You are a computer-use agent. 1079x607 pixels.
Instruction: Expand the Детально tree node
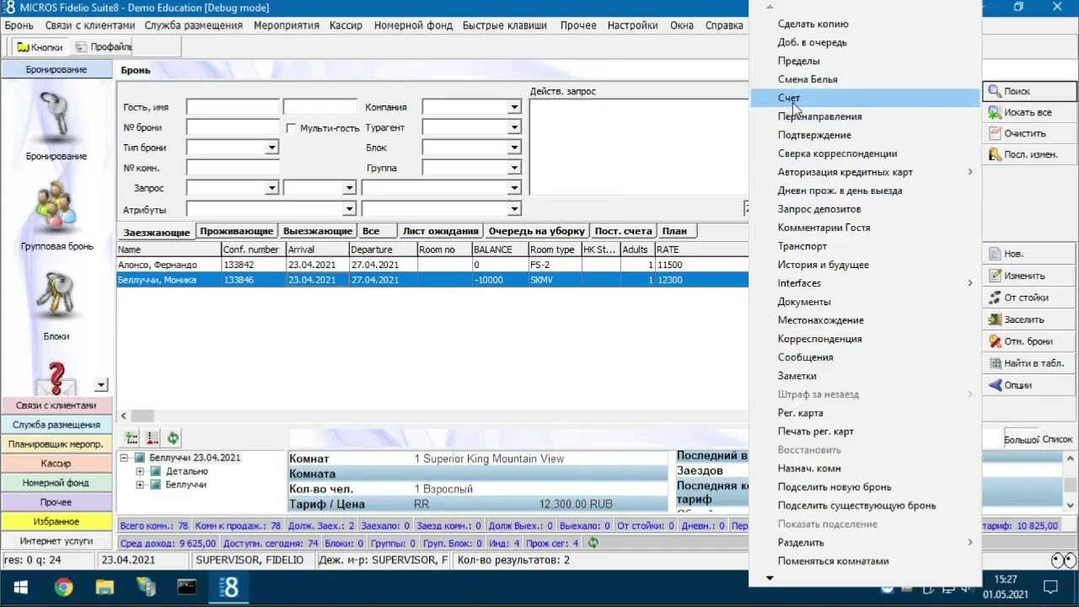(x=140, y=471)
